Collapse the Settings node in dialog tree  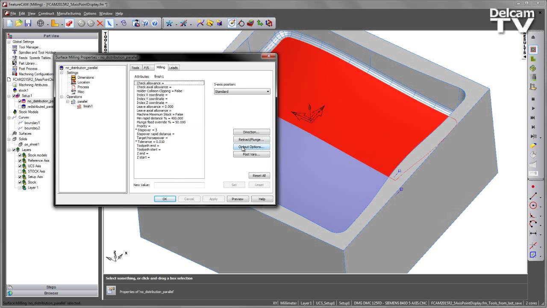click(62, 73)
